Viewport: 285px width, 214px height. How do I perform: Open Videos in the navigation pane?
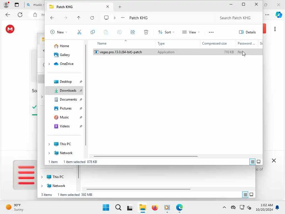(x=64, y=126)
